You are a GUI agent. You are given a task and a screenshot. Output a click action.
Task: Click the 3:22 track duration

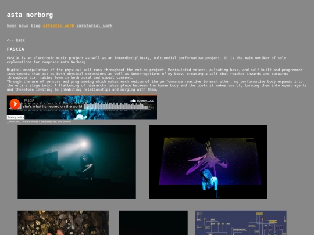(152, 107)
